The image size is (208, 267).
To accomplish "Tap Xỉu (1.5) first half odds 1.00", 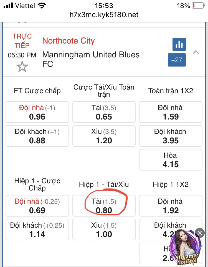I will point(104,230).
